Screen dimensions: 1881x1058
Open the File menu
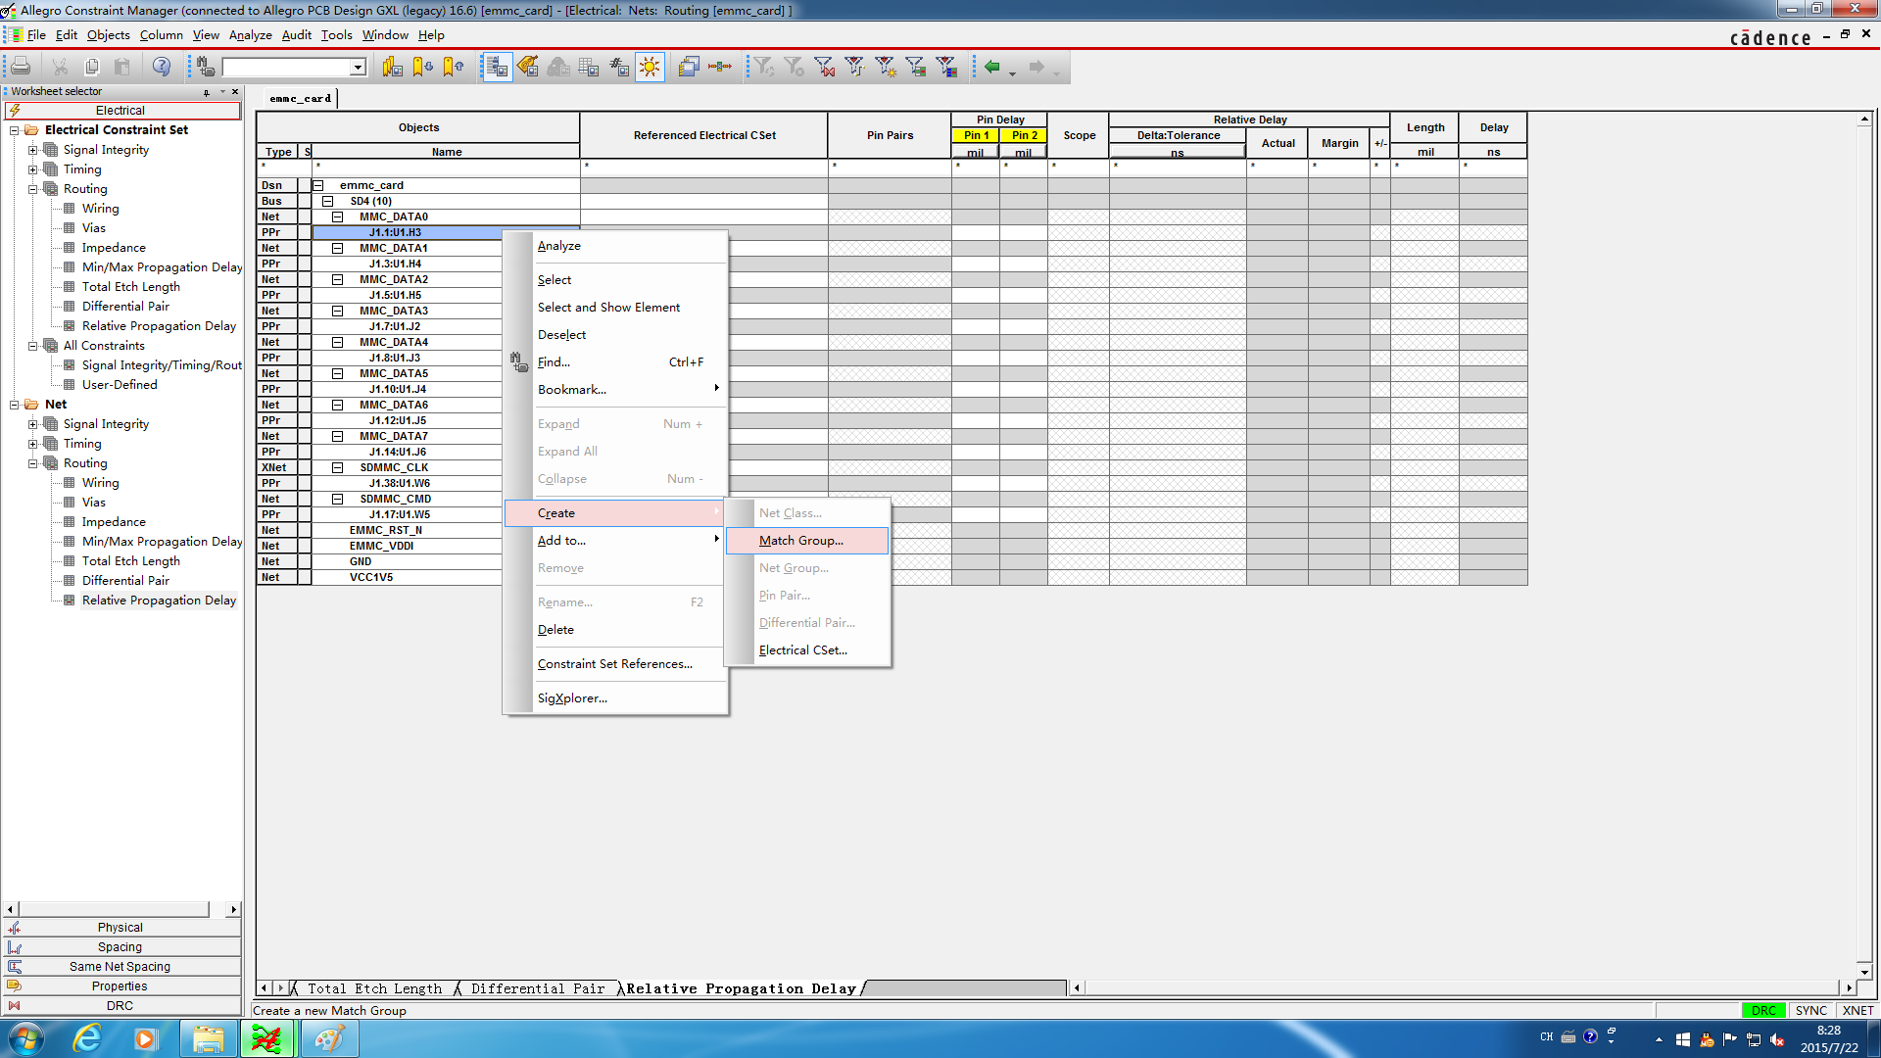click(36, 34)
